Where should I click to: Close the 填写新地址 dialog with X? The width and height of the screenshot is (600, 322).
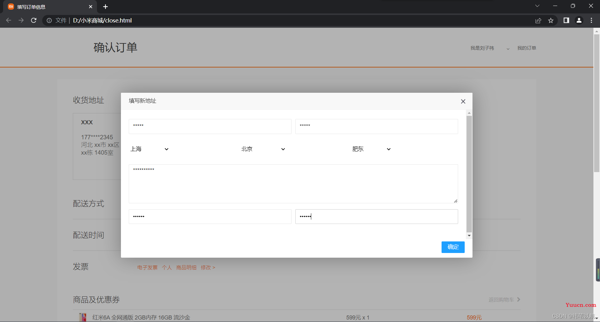tap(463, 102)
